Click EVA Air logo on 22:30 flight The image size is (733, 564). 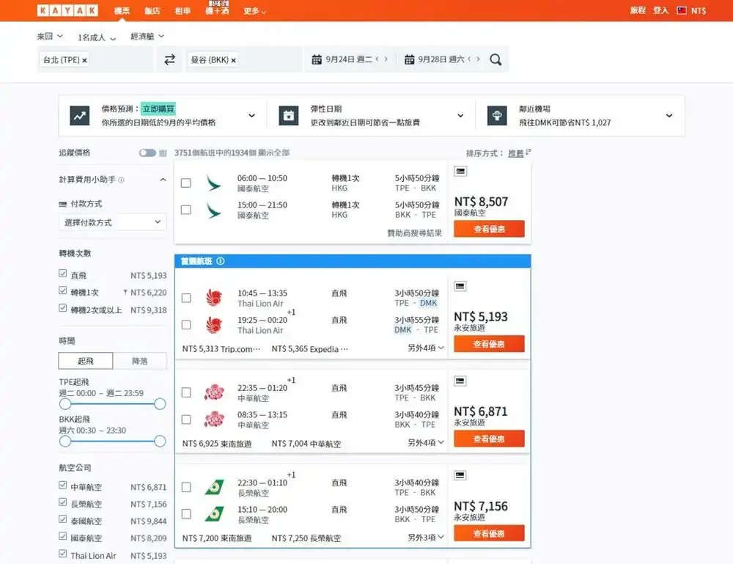click(x=215, y=487)
